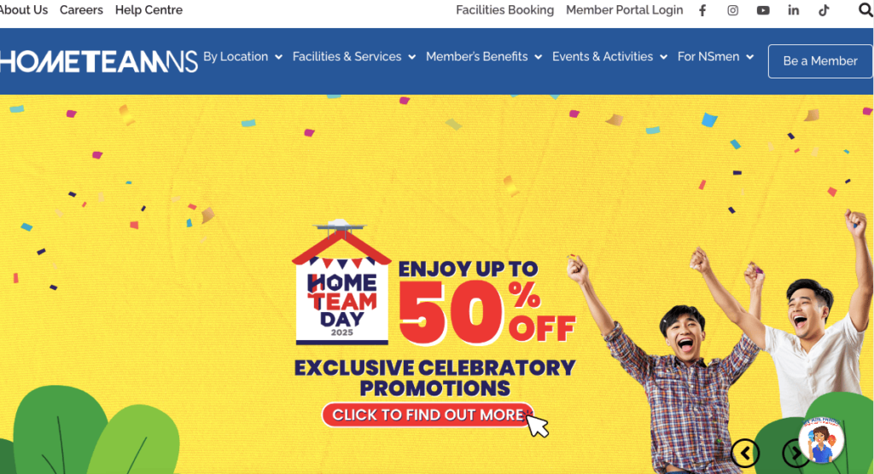The image size is (874, 474).
Task: Visit the YouTube channel icon
Action: [x=763, y=10]
